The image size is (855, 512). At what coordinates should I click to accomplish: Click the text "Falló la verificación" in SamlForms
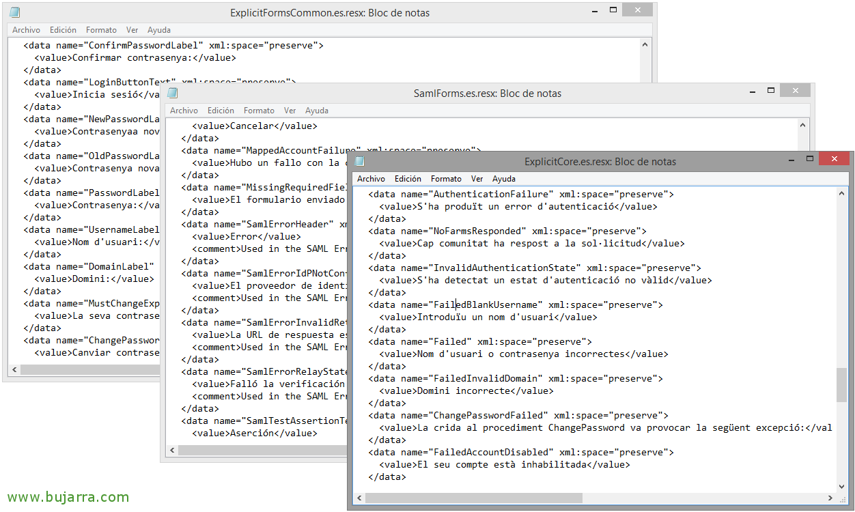click(287, 384)
